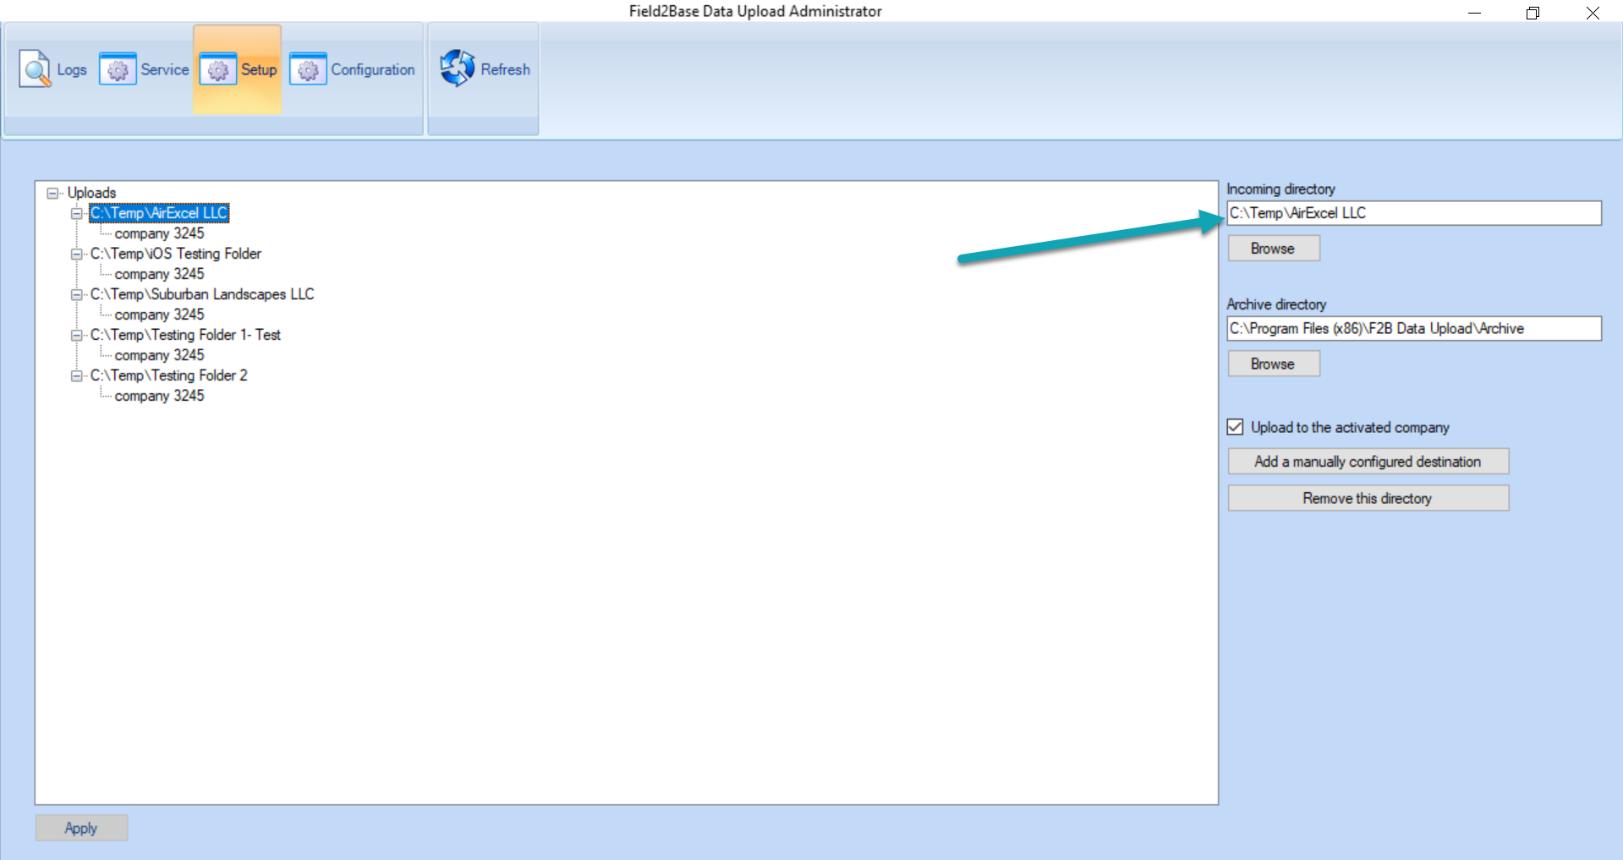Select C:\Temp\Testing Folder 2 item
This screenshot has height=860, width=1623.
(169, 375)
